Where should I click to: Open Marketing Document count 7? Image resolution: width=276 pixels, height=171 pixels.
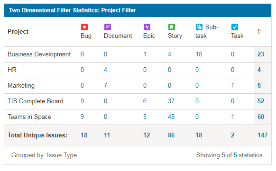(x=105, y=85)
